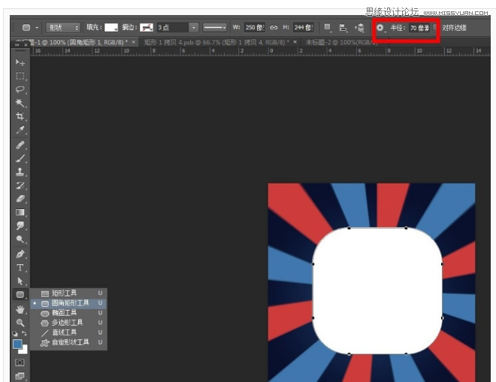This screenshot has height=382, width=496.
Task: Click the white rounded rectangle shape
Action: pos(377,290)
